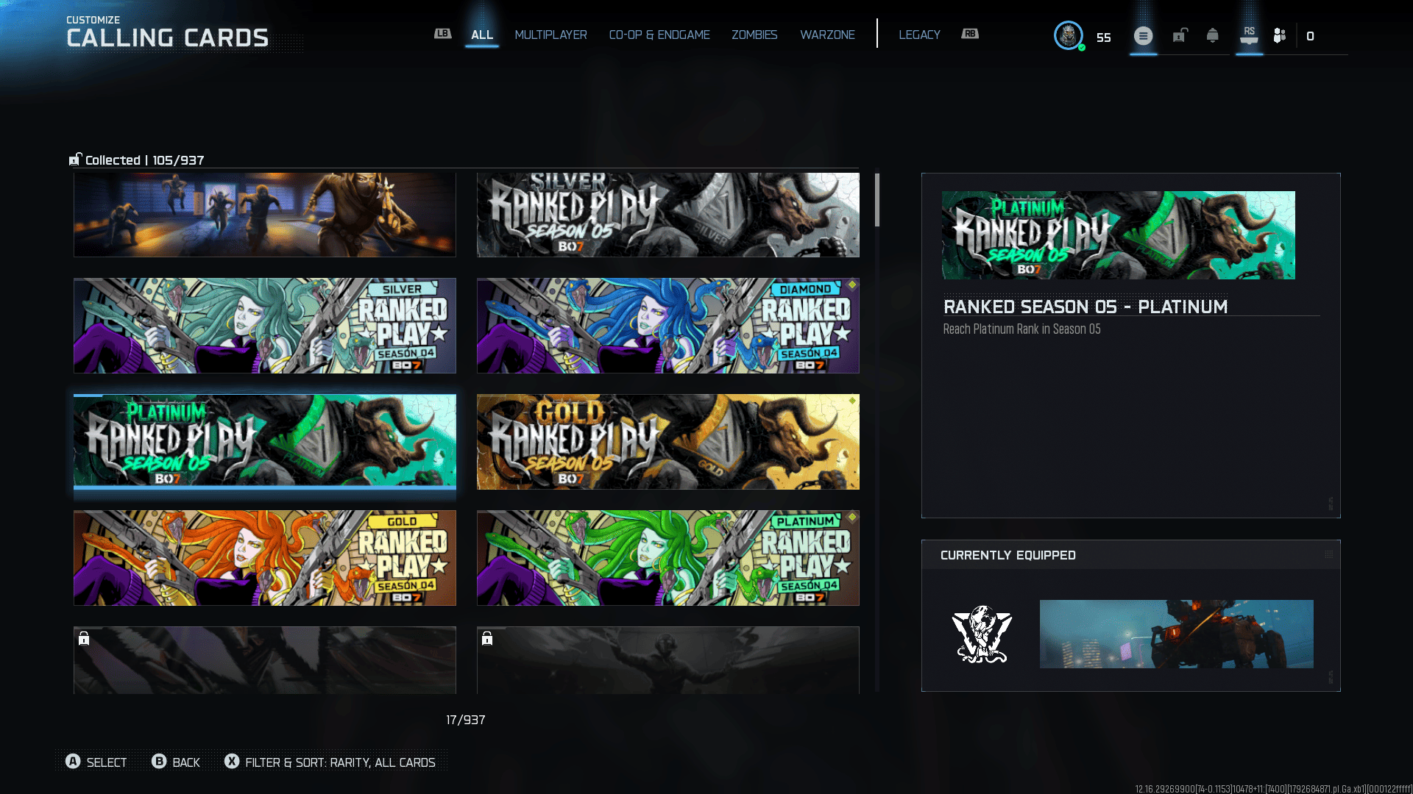Switch to the MULTIPLAYER tab
The image size is (1413, 794).
[550, 35]
